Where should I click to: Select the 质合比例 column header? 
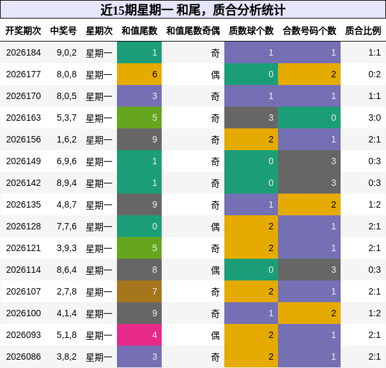(x=363, y=31)
